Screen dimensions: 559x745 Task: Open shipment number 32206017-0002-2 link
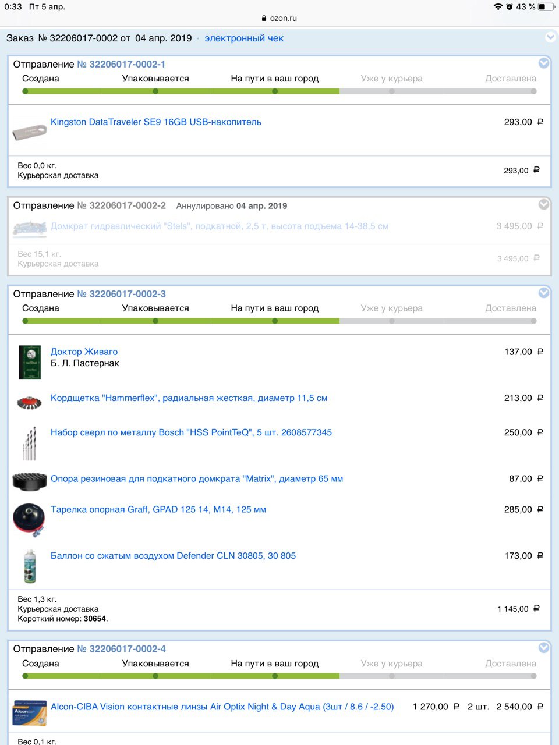click(x=122, y=206)
